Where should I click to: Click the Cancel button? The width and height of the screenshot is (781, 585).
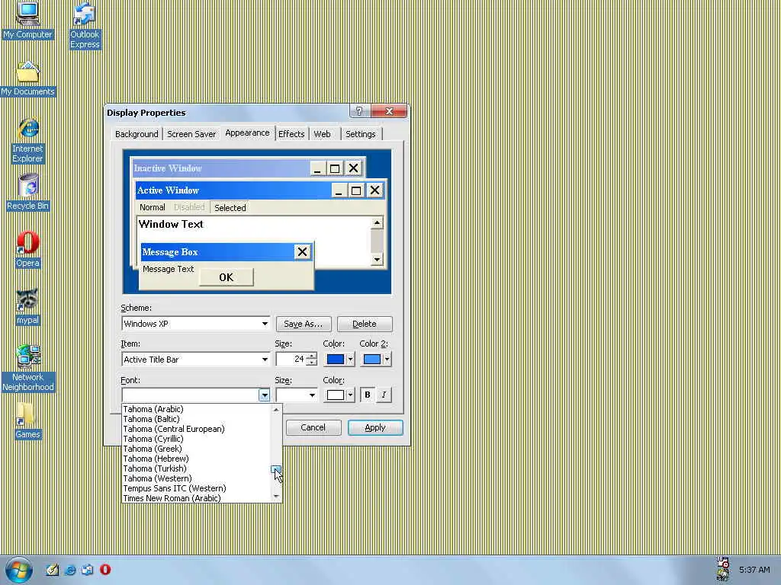click(313, 427)
